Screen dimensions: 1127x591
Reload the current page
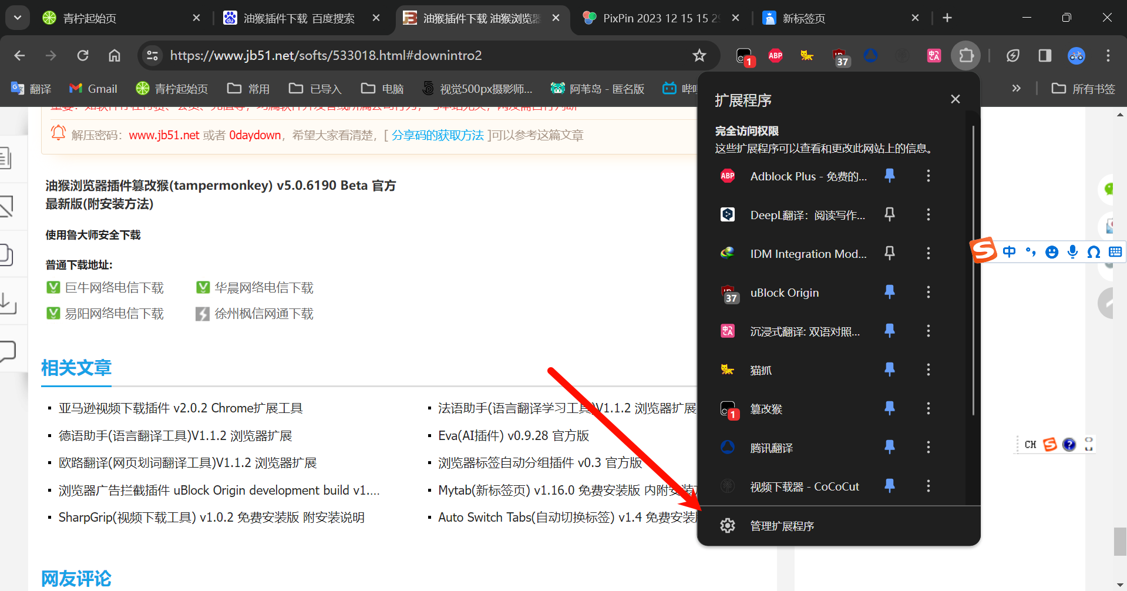click(x=83, y=56)
